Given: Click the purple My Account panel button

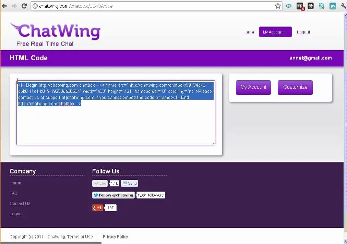Looking at the screenshot, I should [x=253, y=87].
